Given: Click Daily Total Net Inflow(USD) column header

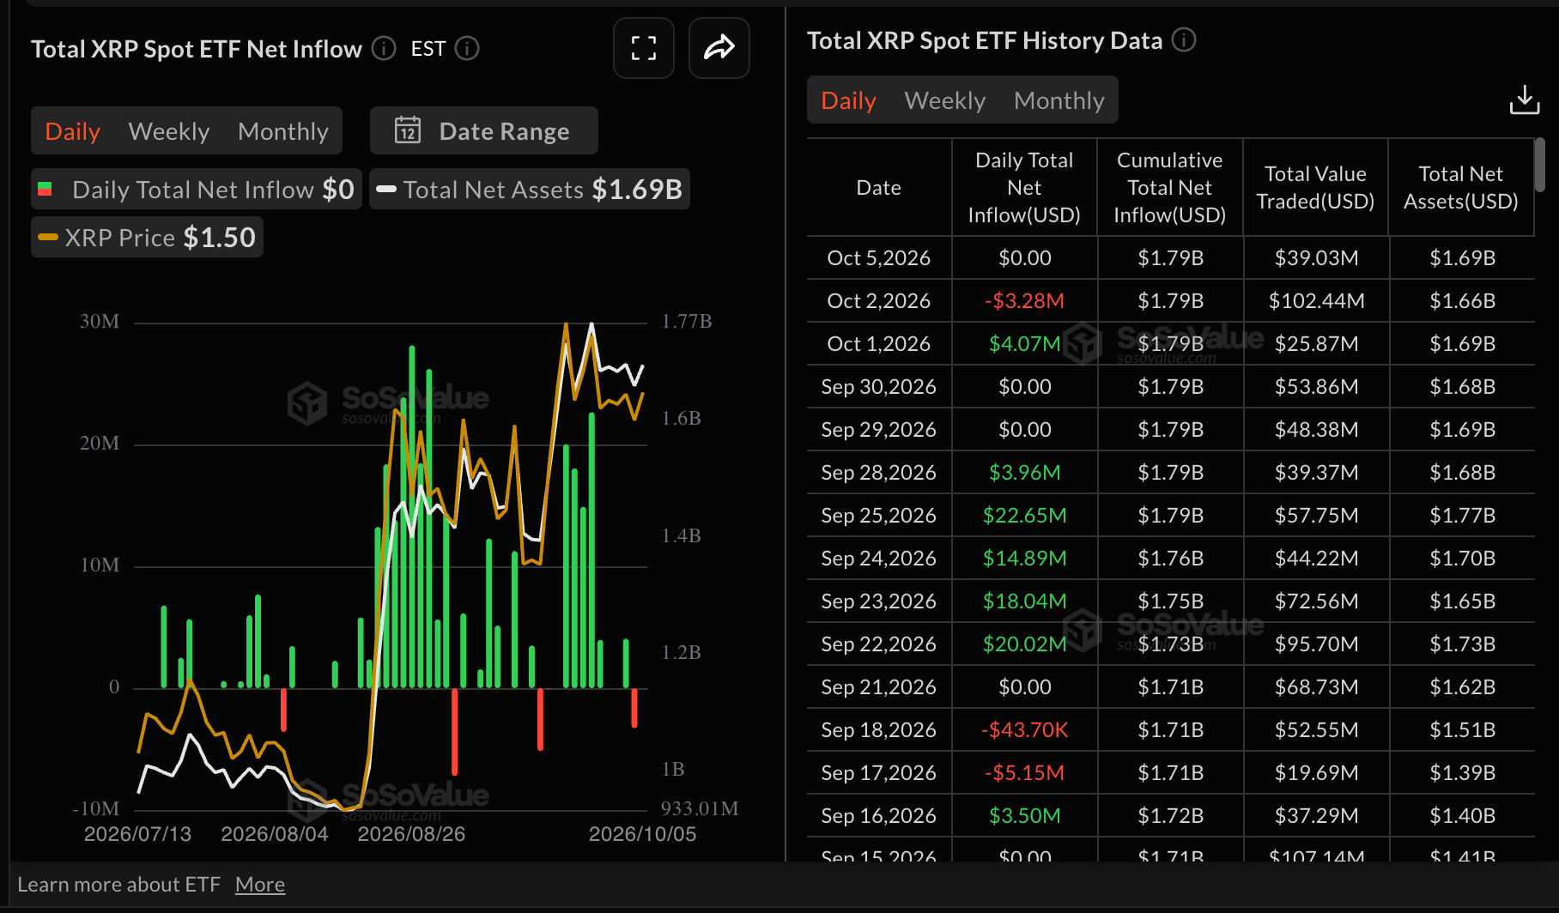Looking at the screenshot, I should pyautogui.click(x=1024, y=187).
